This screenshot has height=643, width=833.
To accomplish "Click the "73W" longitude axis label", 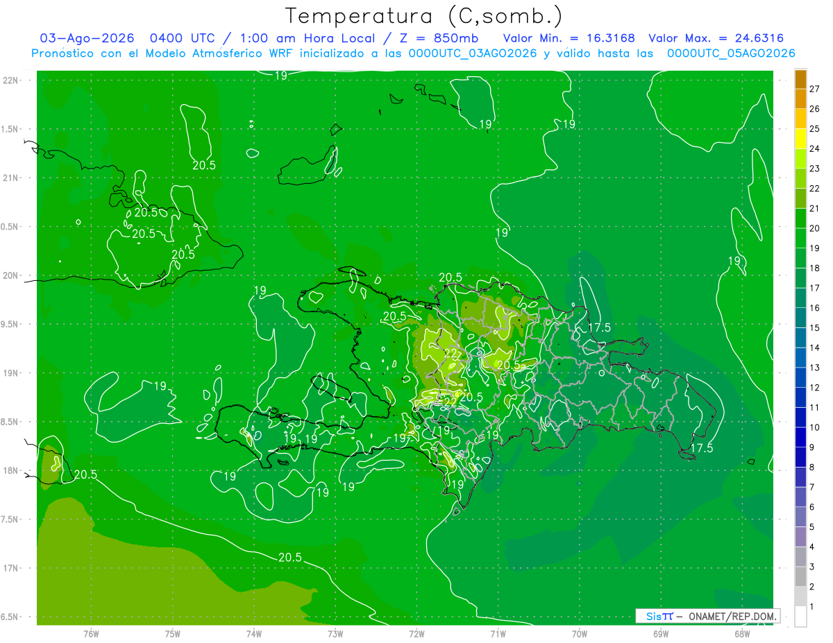I will click(335, 633).
